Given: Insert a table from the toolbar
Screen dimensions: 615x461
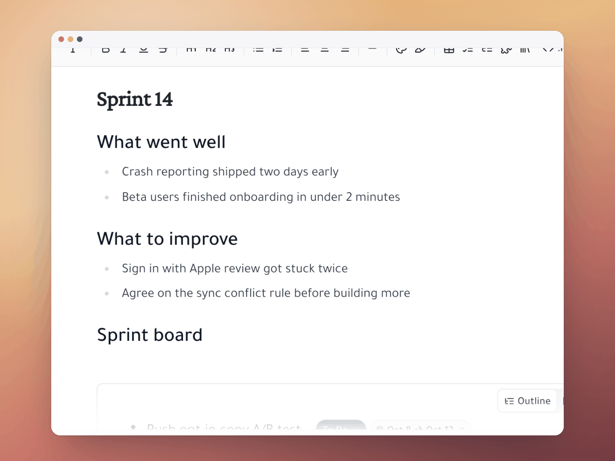Looking at the screenshot, I should point(449,50).
